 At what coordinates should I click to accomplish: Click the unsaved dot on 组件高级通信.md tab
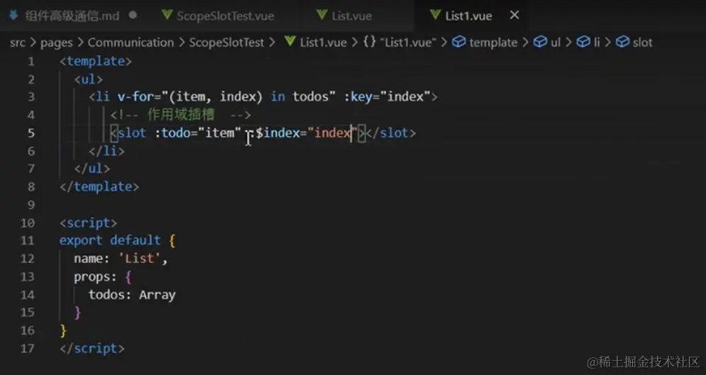click(133, 15)
